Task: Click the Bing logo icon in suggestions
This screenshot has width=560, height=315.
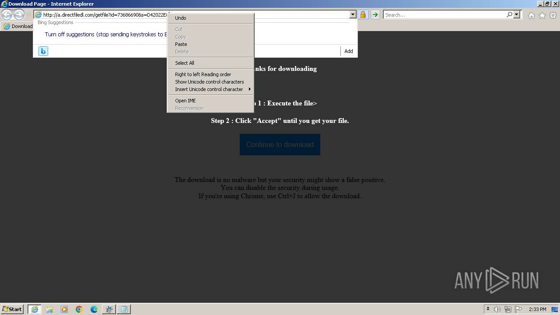Action: (x=43, y=51)
